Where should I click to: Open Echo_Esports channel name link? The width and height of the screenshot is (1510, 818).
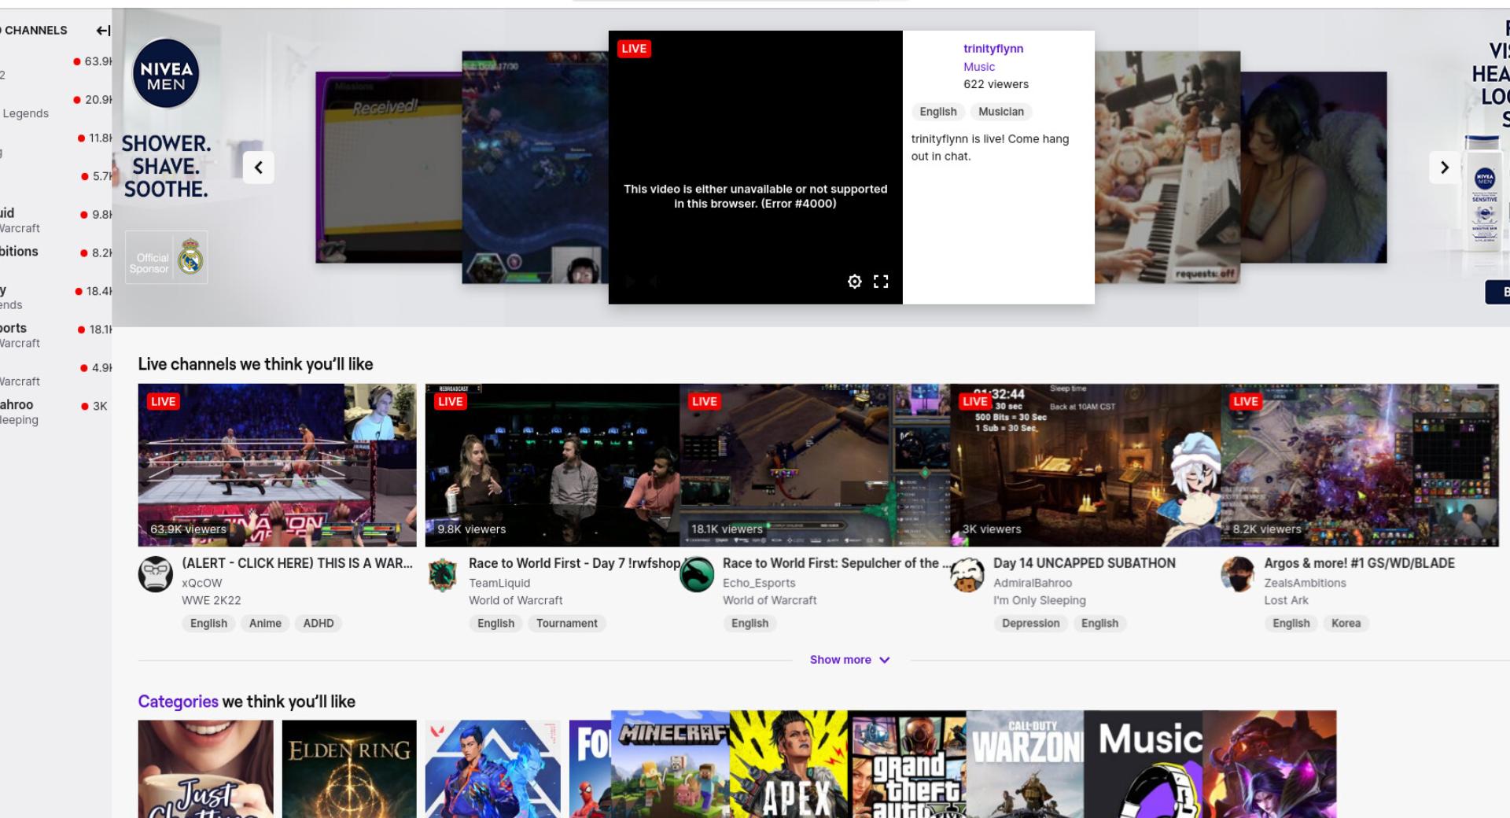tap(759, 583)
